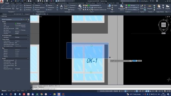The height and width of the screenshot is (96, 171).
Task: Click the undo arrow in quick access toolbar
Action: click(x=53, y=1)
